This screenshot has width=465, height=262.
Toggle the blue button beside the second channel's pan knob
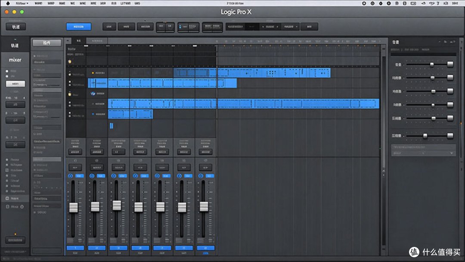point(101,176)
